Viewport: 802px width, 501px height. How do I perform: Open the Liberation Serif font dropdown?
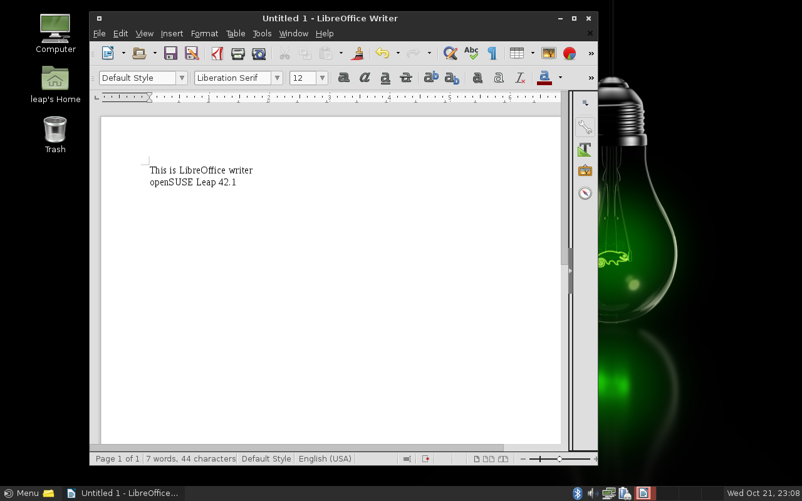click(277, 78)
